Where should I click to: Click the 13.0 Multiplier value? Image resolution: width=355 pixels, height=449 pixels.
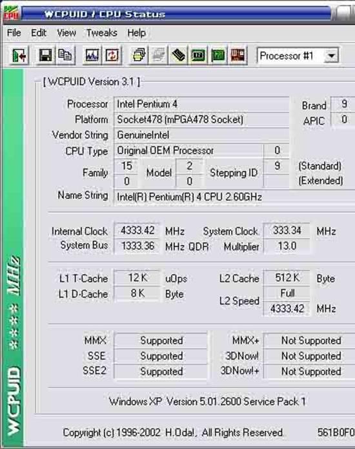[x=287, y=246]
